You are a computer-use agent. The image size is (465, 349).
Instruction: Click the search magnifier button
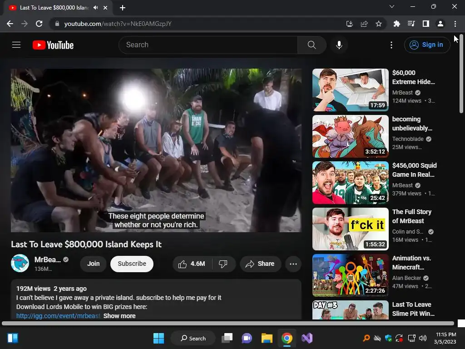(312, 45)
